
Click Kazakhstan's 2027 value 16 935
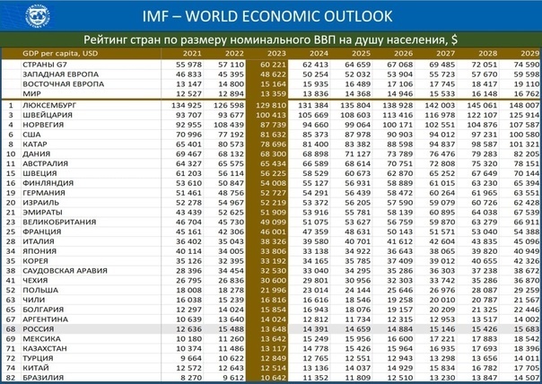coord(441,348)
